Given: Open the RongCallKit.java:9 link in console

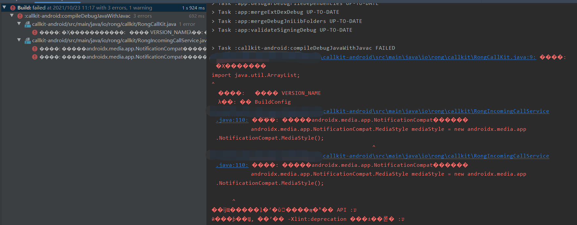Looking at the screenshot, I should pos(429,57).
